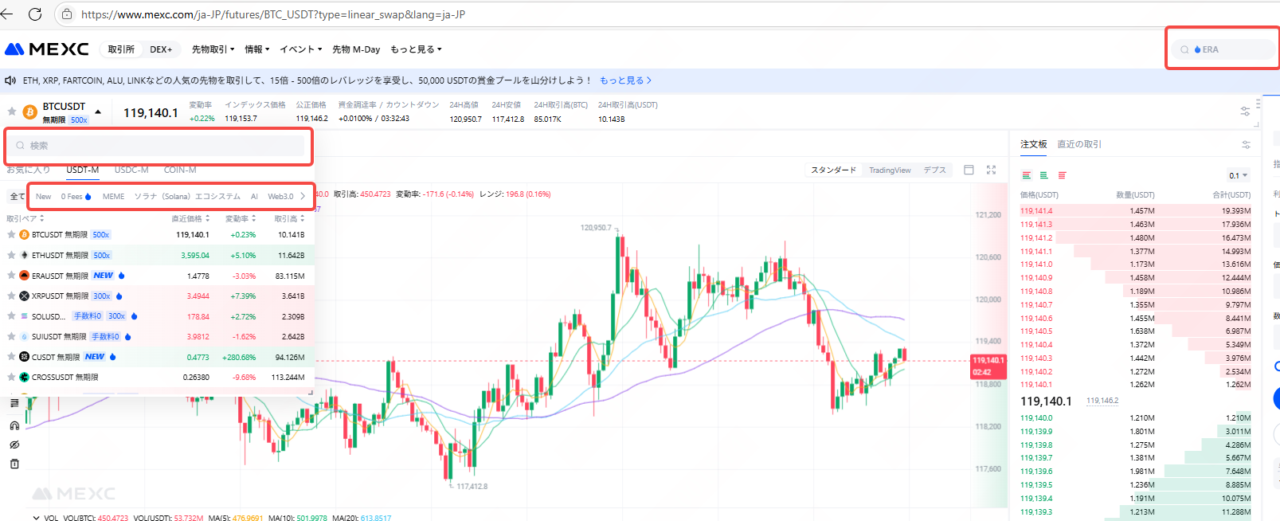The width and height of the screenshot is (1280, 521).
Task: Open the もっと見る nav menu
Action: [416, 49]
